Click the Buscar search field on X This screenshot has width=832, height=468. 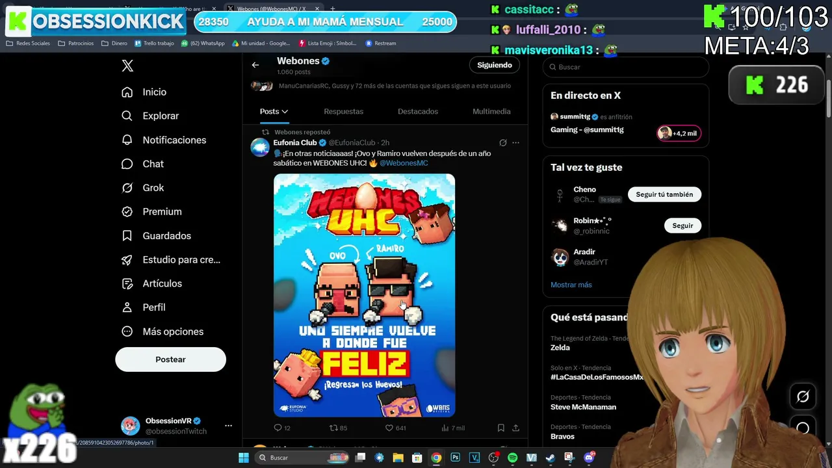pos(626,67)
